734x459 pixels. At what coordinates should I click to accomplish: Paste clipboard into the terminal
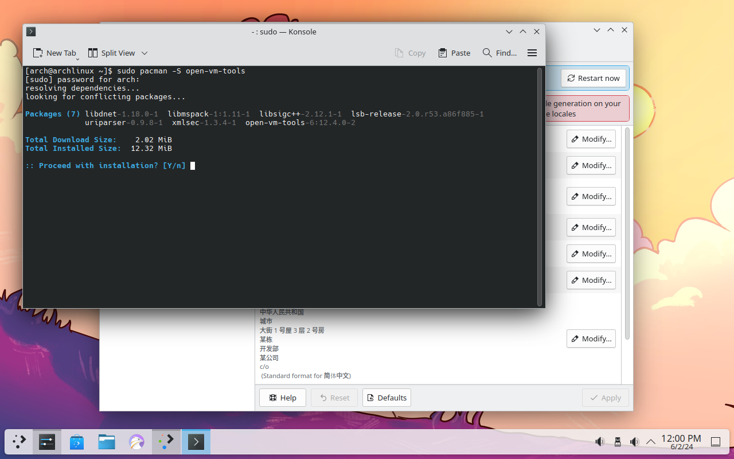coord(454,53)
